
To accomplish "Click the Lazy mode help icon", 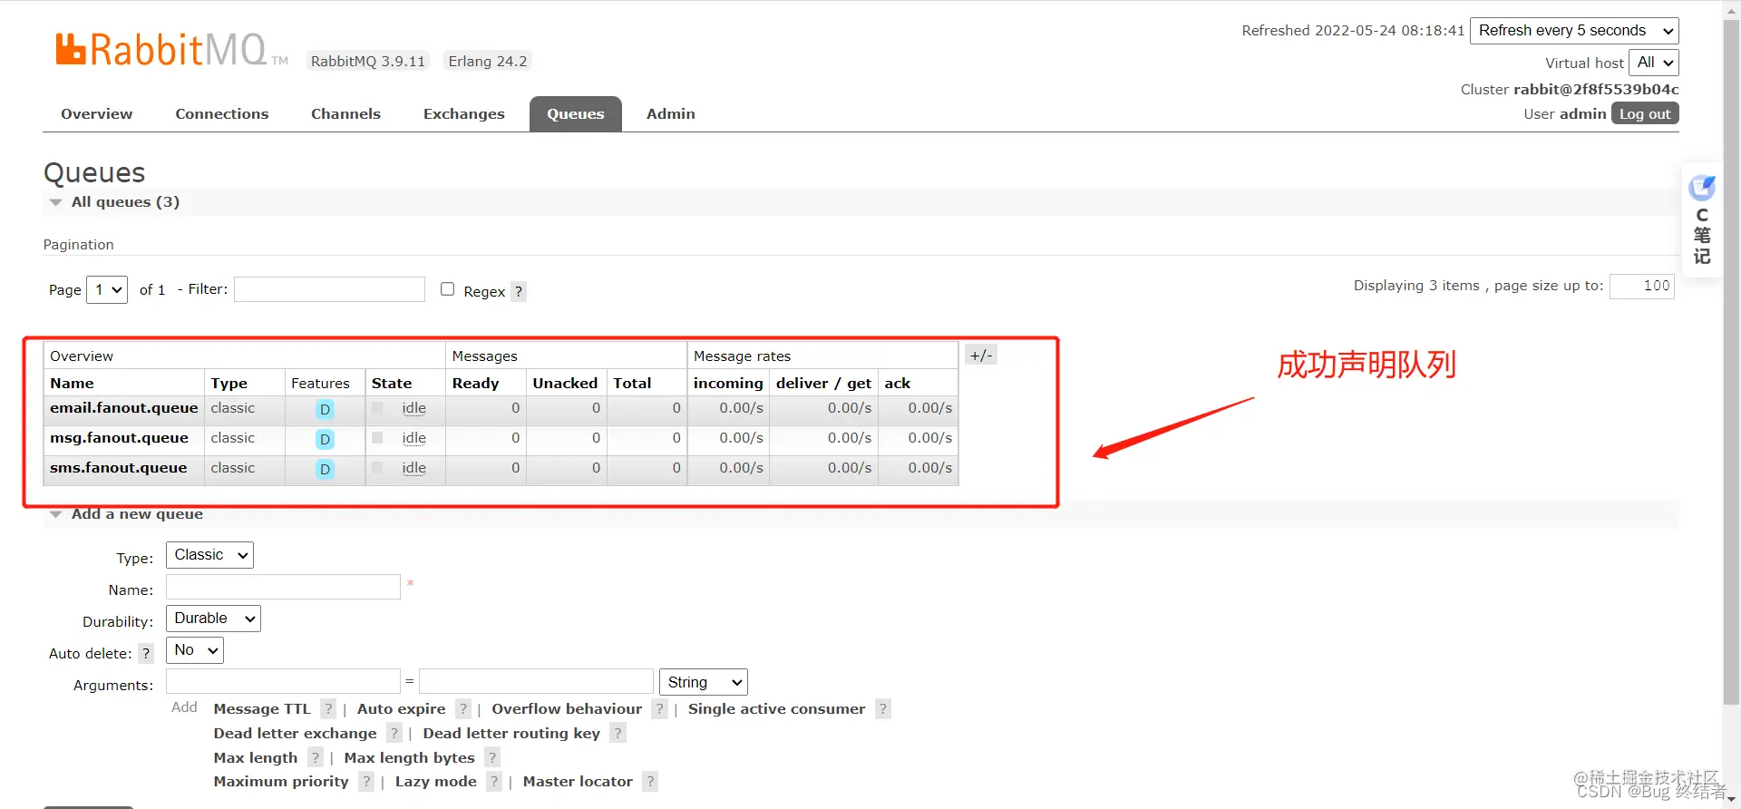I will [494, 782].
